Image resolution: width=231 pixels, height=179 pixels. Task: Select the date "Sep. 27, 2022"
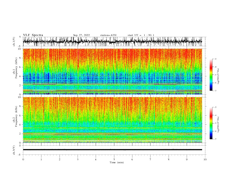click(x=81, y=35)
